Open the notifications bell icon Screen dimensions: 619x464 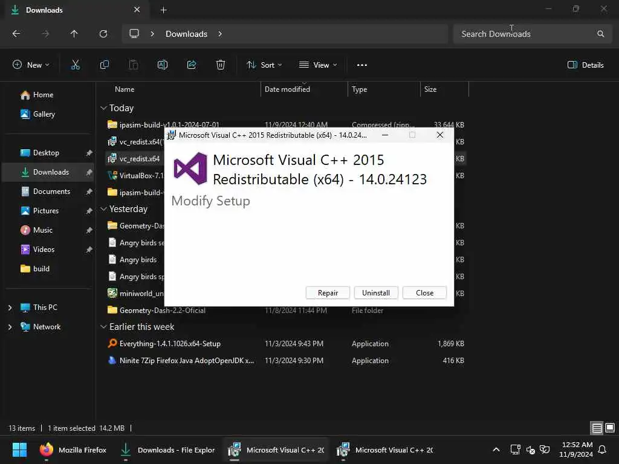[603, 449]
